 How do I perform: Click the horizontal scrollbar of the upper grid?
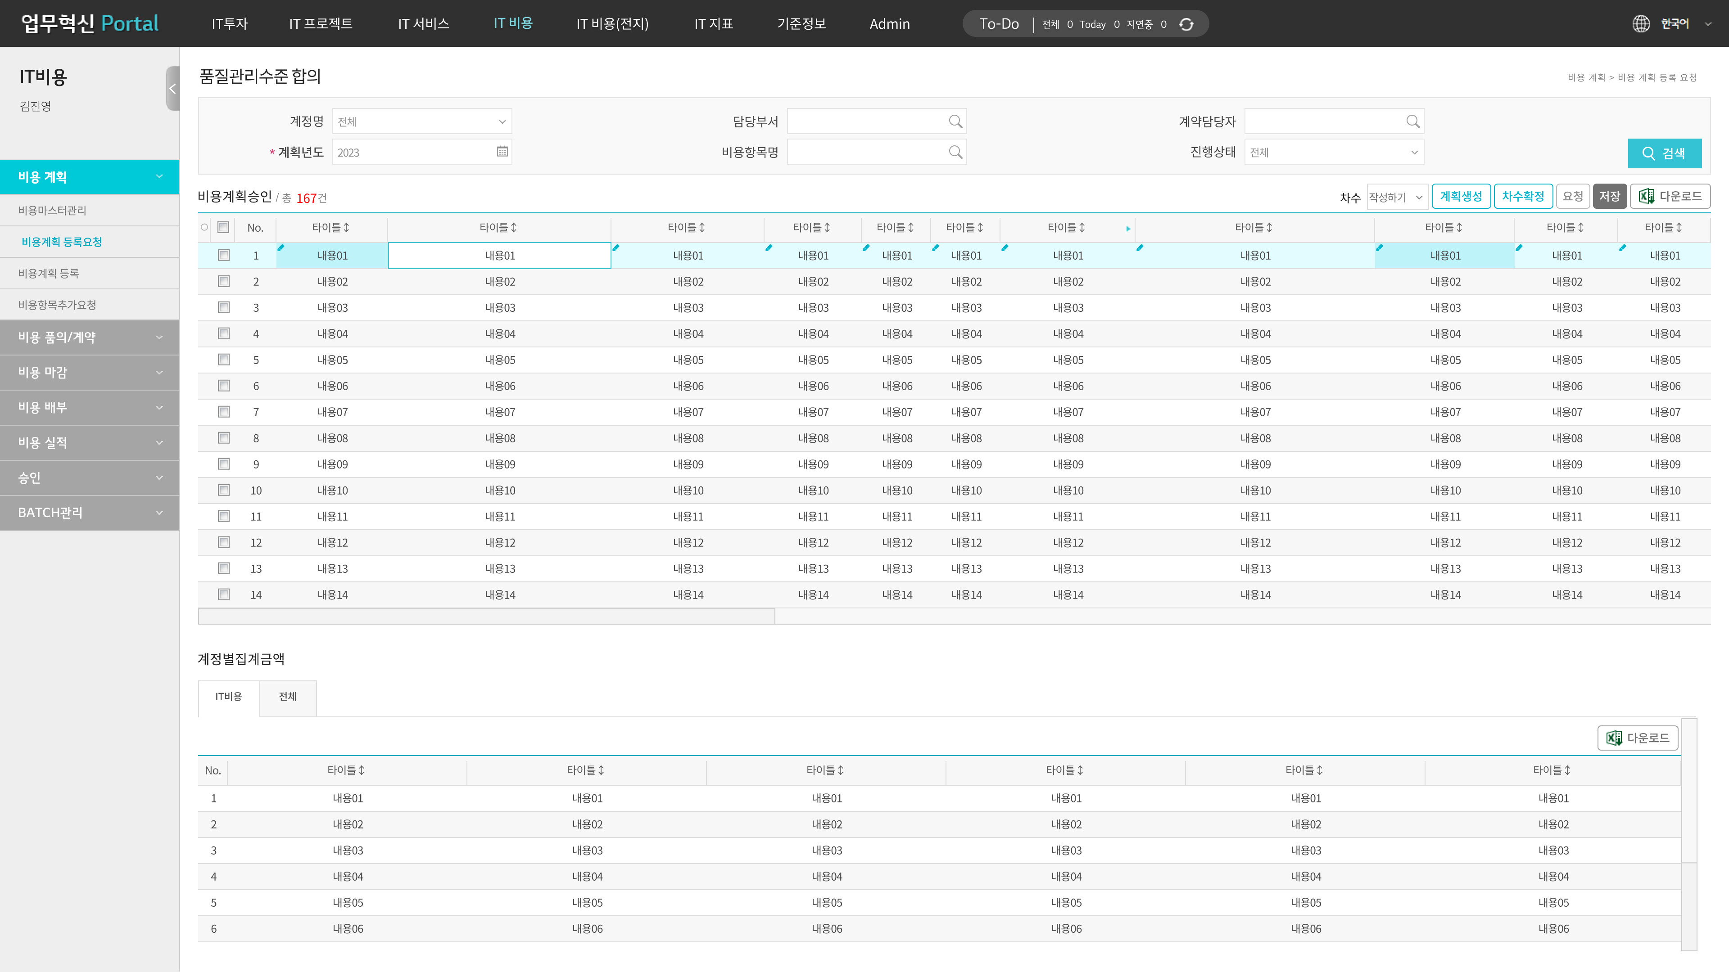pyautogui.click(x=487, y=616)
